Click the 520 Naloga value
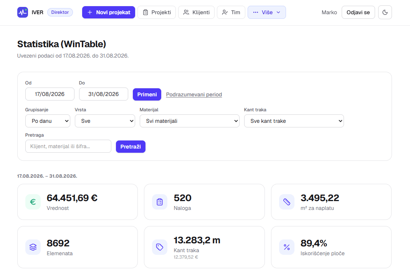 [x=182, y=198]
